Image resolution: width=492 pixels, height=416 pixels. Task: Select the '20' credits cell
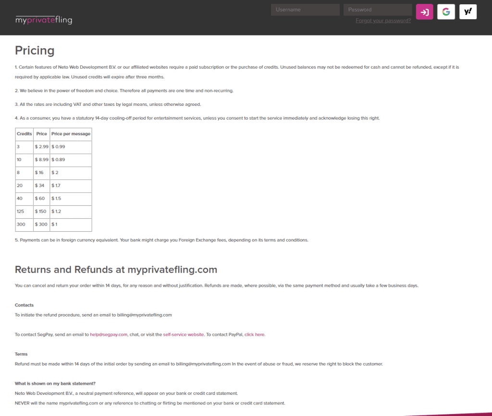[24, 186]
